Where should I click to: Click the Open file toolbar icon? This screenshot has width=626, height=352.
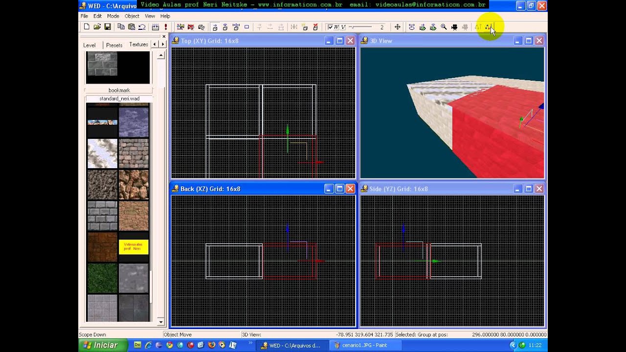(97, 27)
